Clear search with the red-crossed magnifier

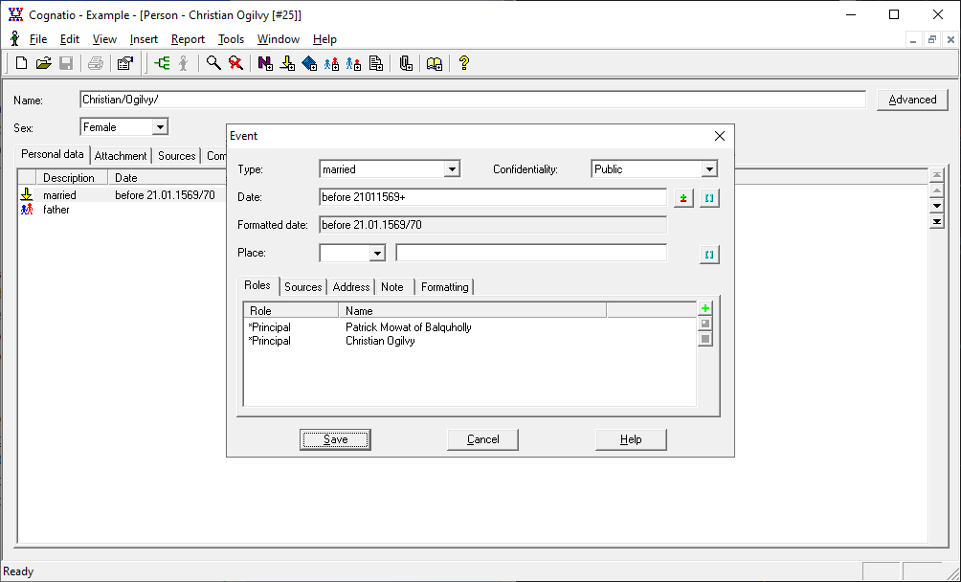pos(235,63)
